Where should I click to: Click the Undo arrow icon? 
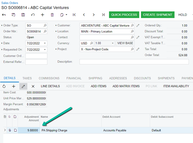point(33,15)
